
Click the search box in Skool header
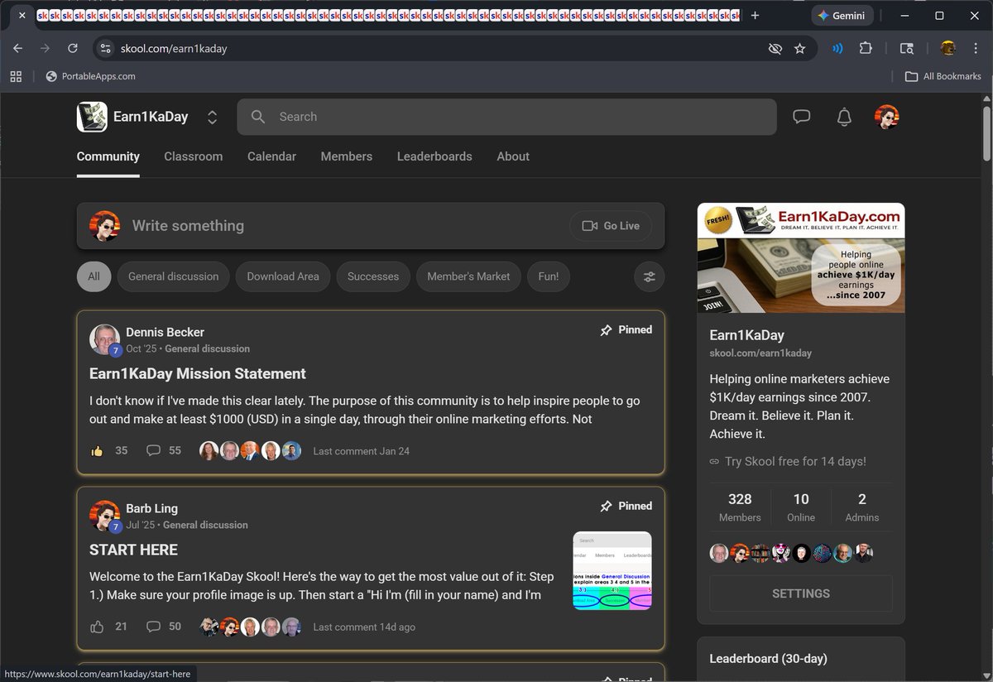[x=506, y=117]
